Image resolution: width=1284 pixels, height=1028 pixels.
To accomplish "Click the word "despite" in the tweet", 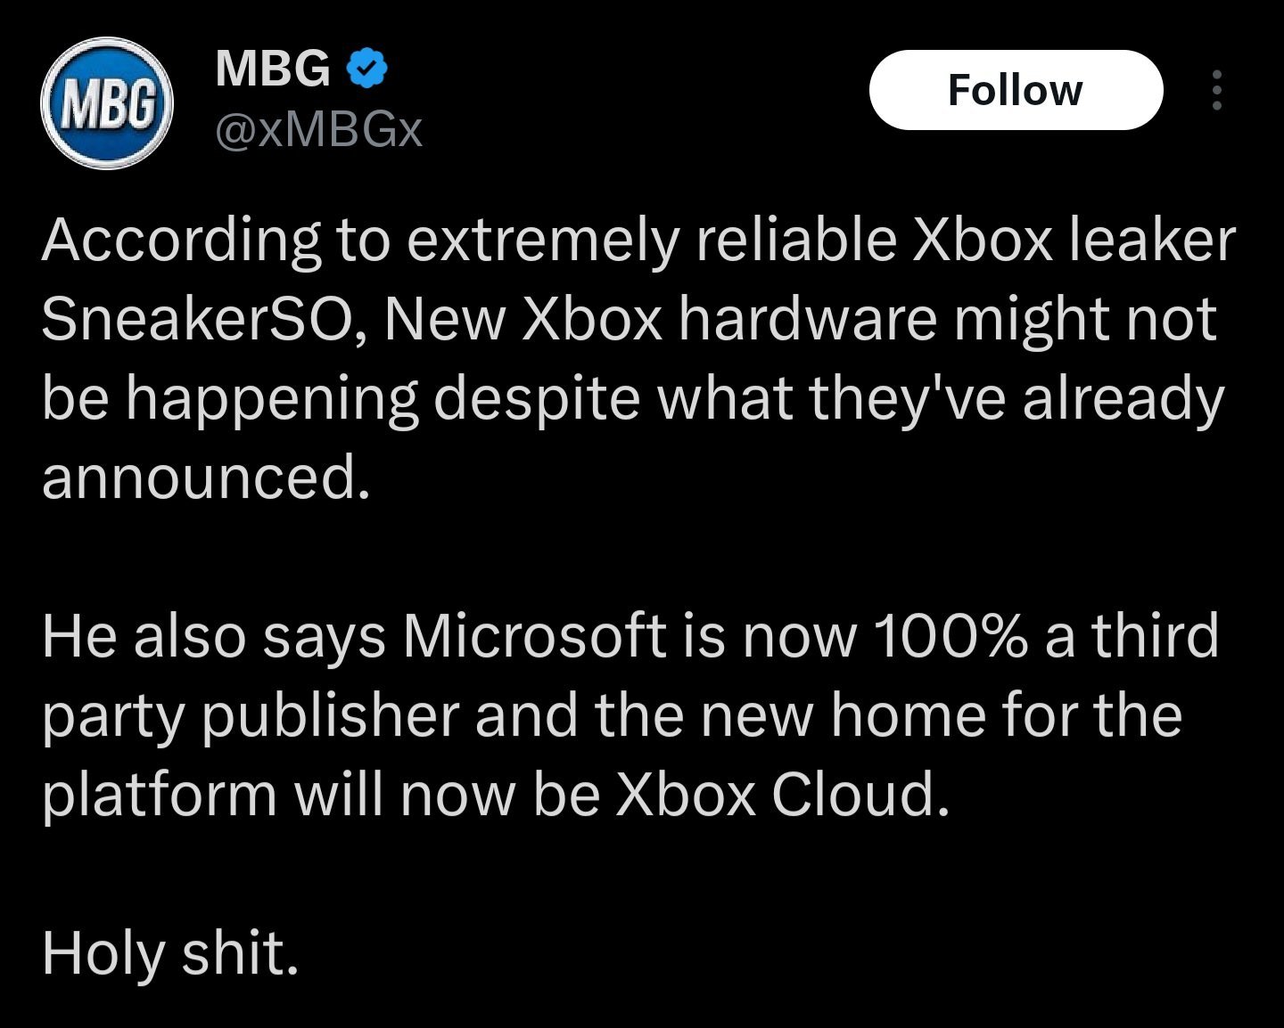I will (537, 398).
